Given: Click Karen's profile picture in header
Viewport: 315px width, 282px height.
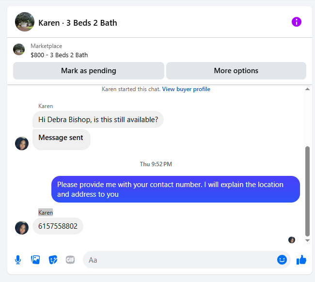Looking at the screenshot, I should (x=25, y=22).
